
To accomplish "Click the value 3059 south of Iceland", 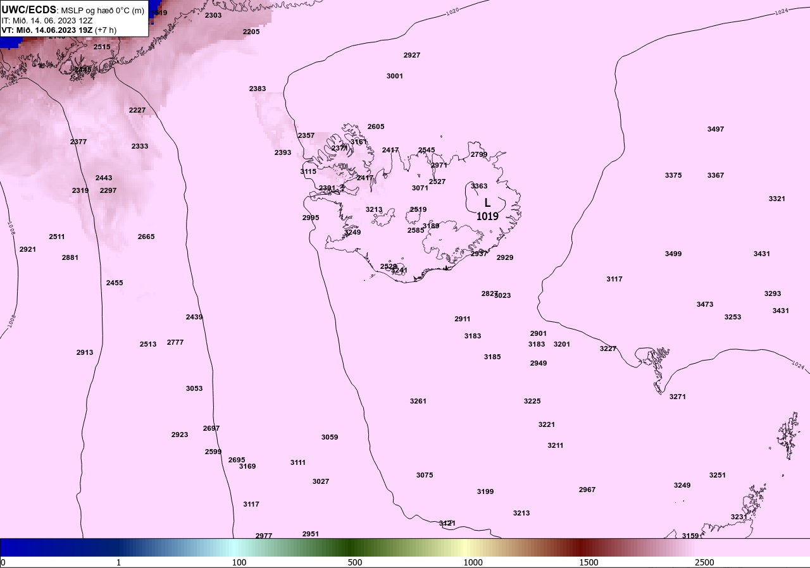I will click(x=330, y=437).
